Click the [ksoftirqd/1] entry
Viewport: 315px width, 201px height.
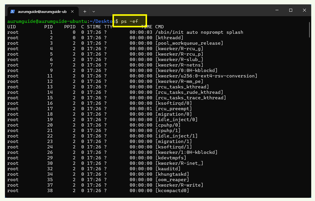[173, 147]
